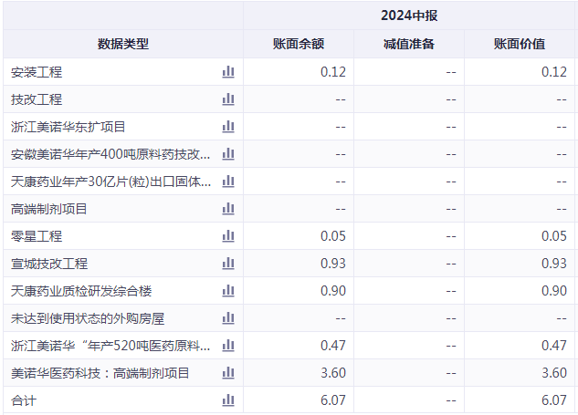Click bar chart icon for 浙江美诺华东扩项目
The height and width of the screenshot is (415, 578).
[x=228, y=127]
